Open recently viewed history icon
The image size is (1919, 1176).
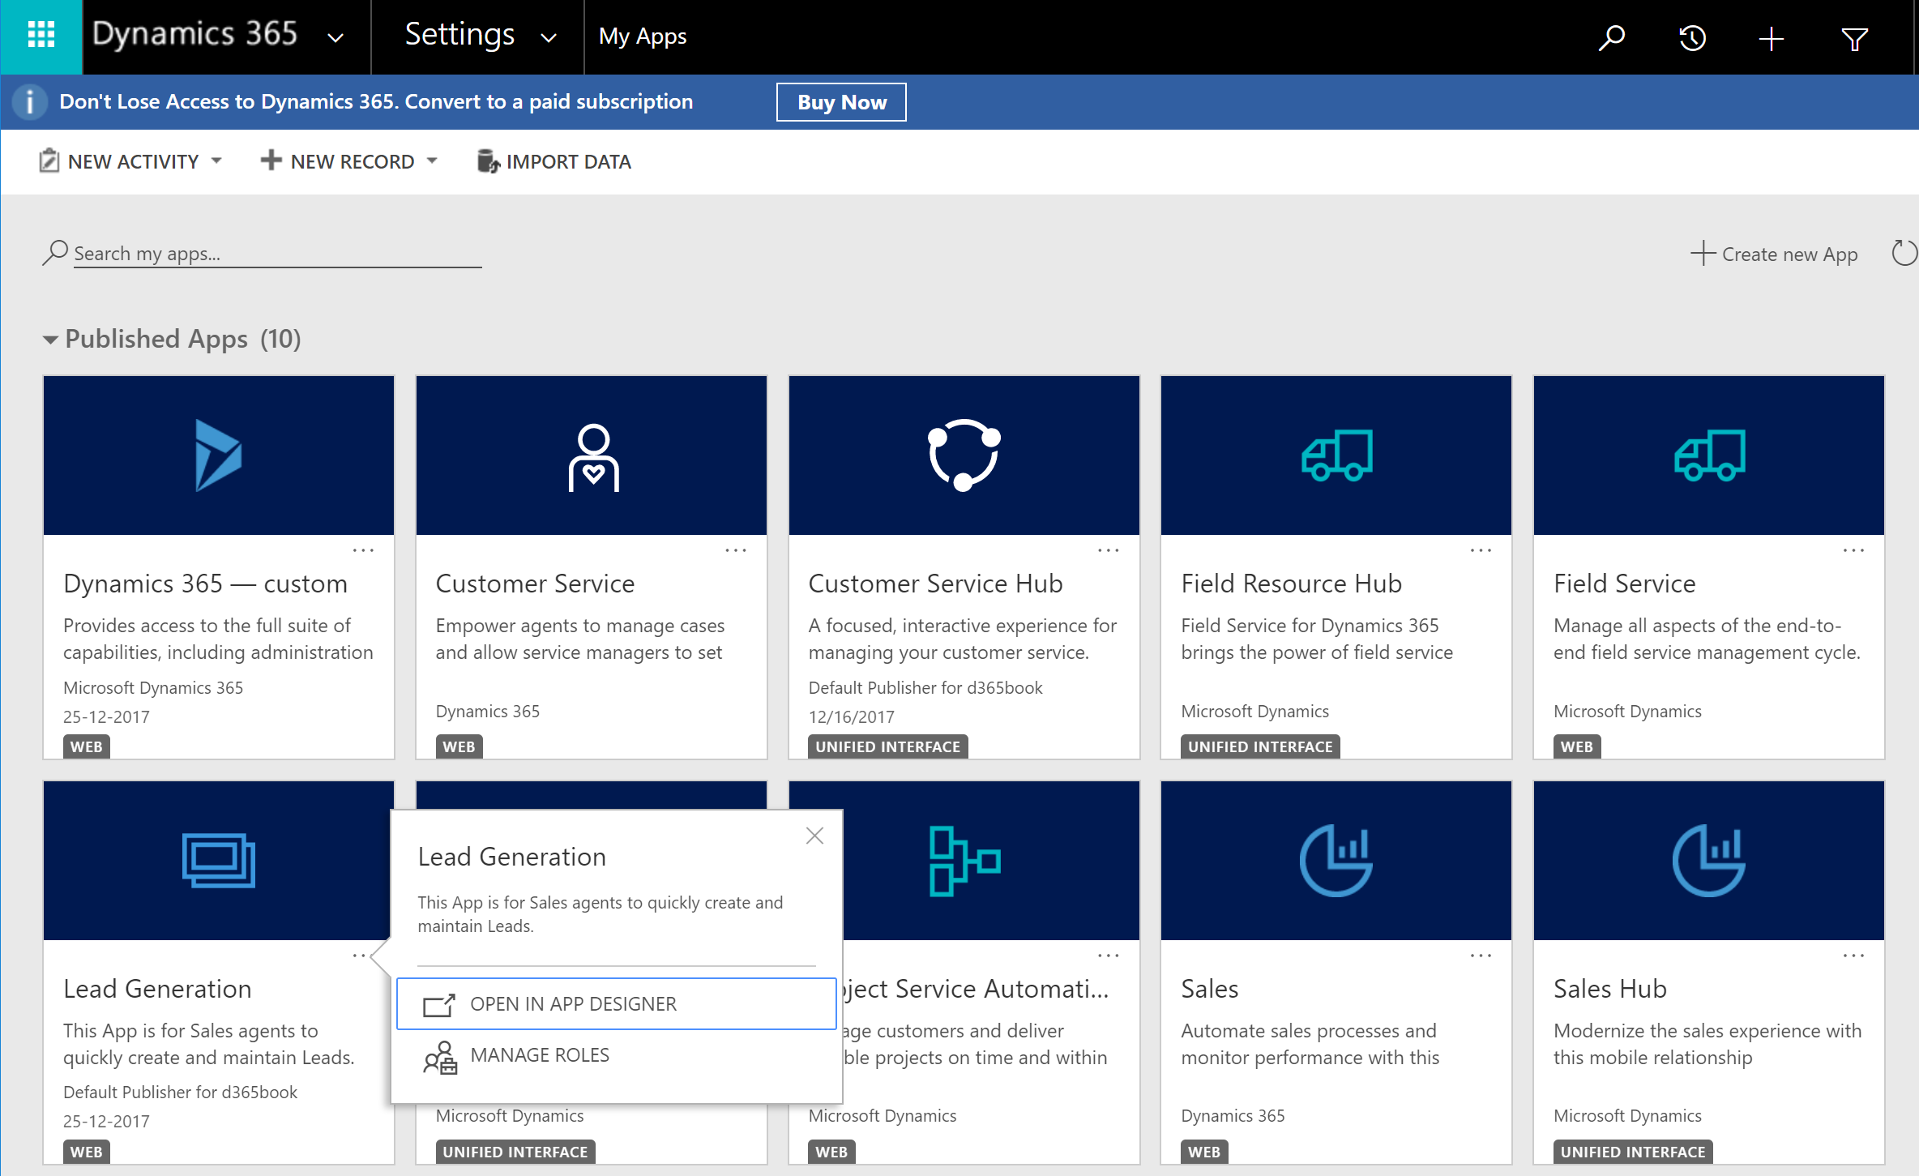[1692, 37]
